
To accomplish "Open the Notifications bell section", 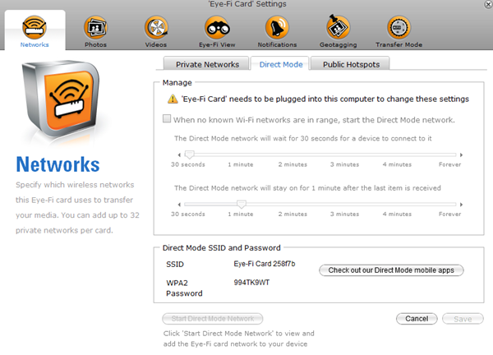I will pyautogui.click(x=277, y=31).
